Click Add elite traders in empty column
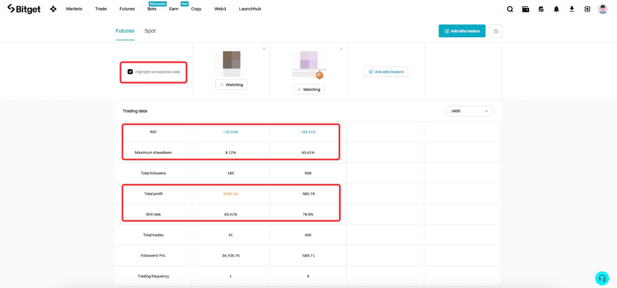Screen dimensions: 617x288 pyautogui.click(x=386, y=72)
